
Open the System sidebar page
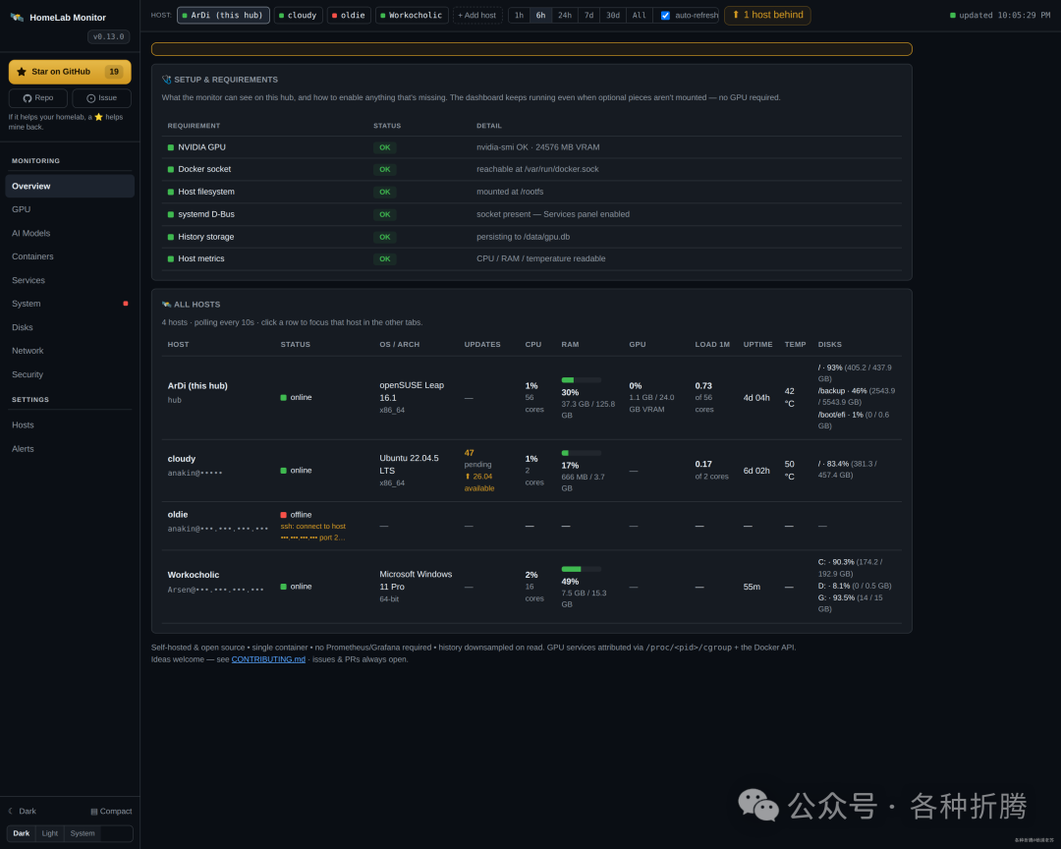[70, 304]
